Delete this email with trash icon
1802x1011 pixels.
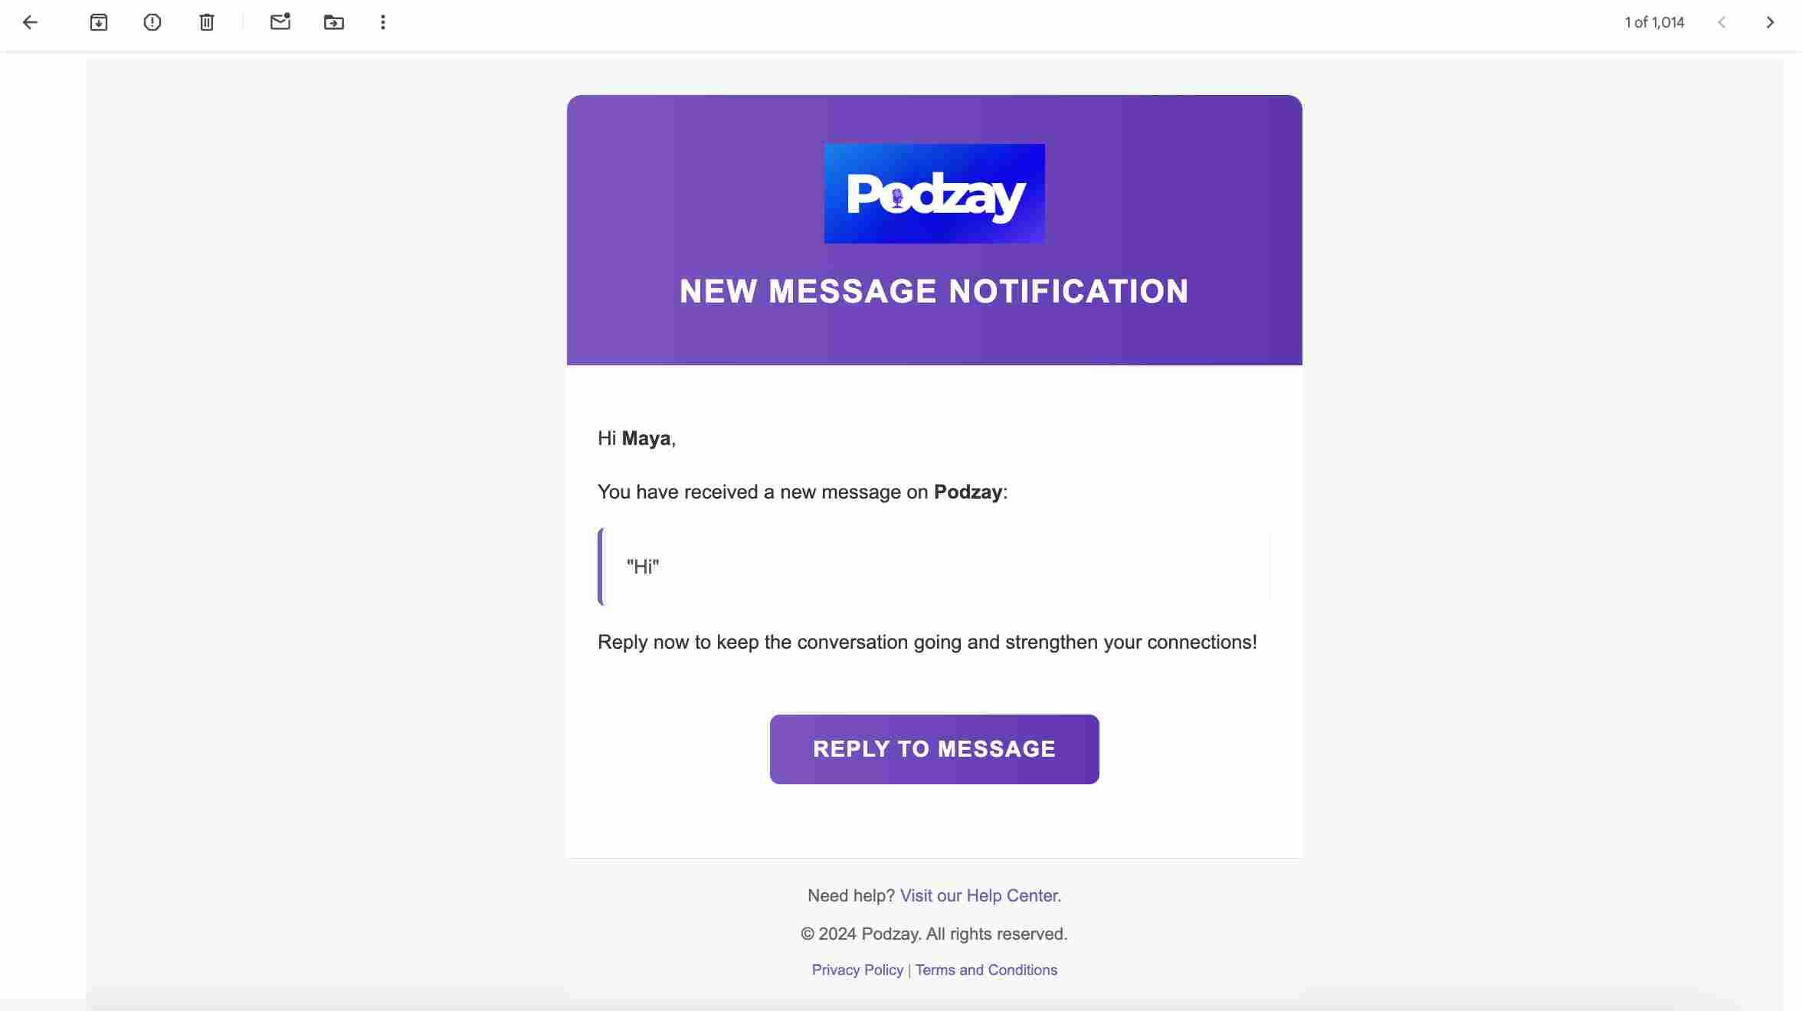207,23
